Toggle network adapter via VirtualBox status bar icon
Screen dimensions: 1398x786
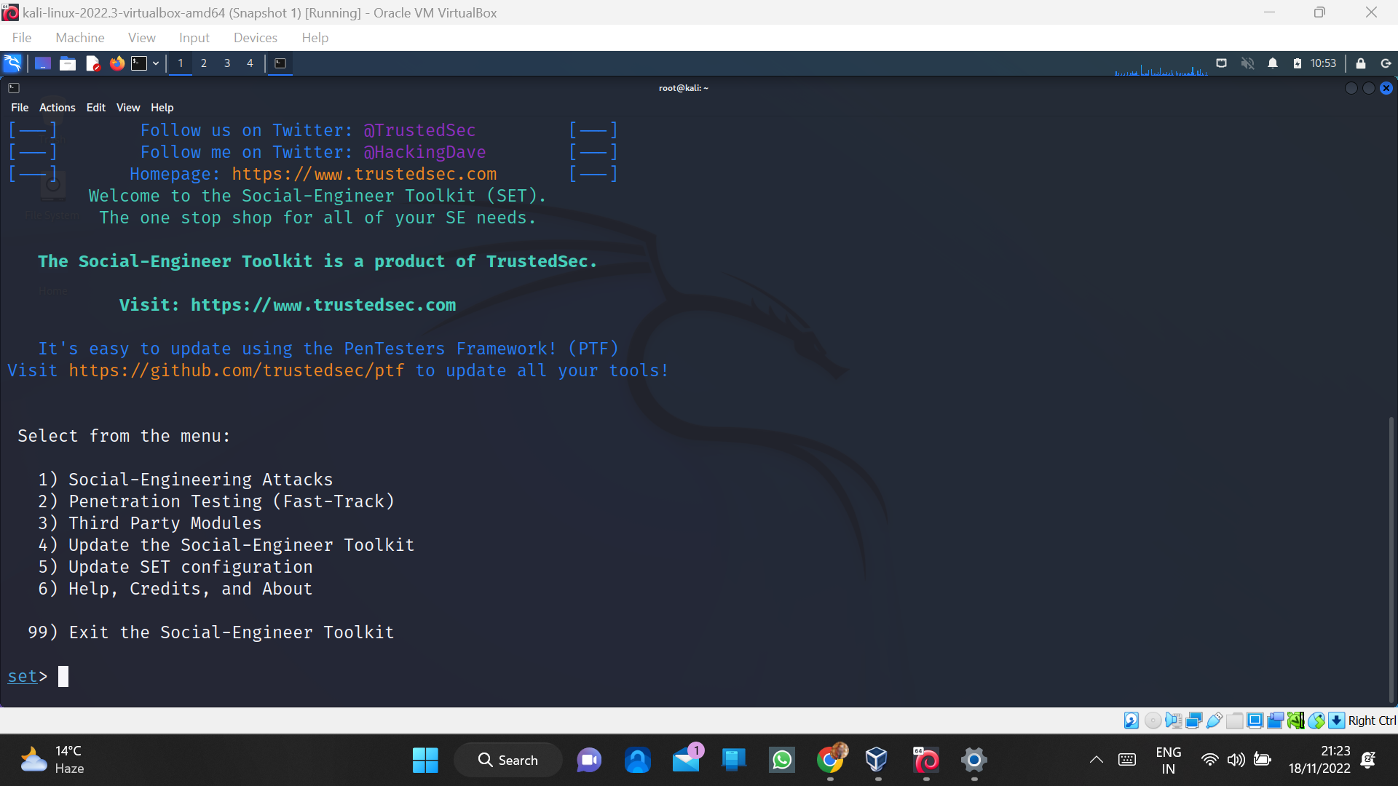[x=1194, y=720]
